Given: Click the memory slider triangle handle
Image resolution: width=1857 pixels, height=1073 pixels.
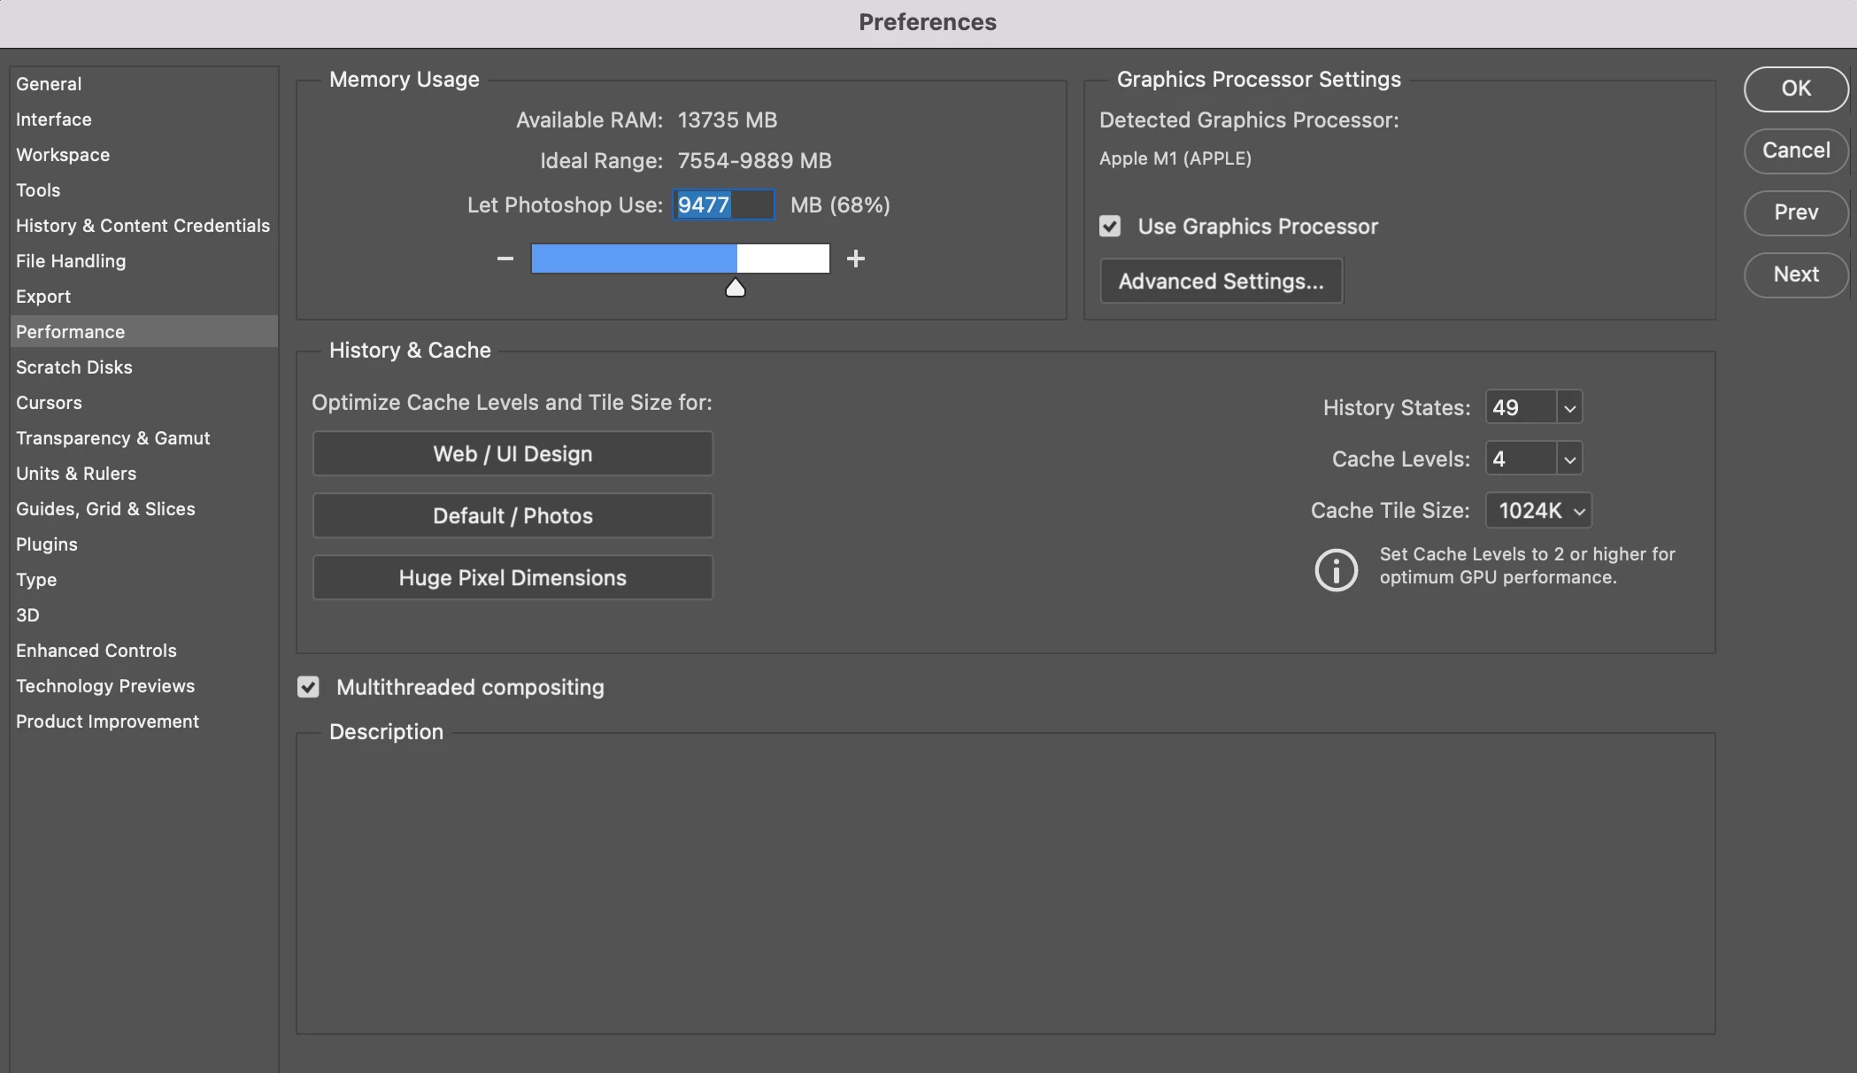Looking at the screenshot, I should [736, 288].
